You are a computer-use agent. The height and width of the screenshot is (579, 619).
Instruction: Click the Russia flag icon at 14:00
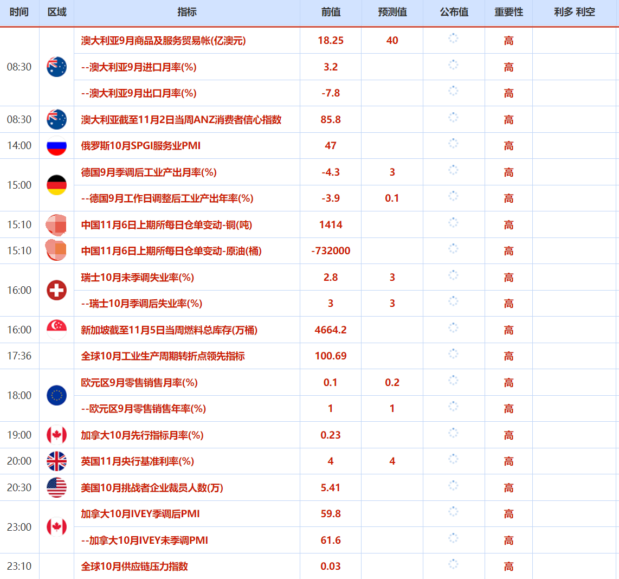tap(56, 146)
